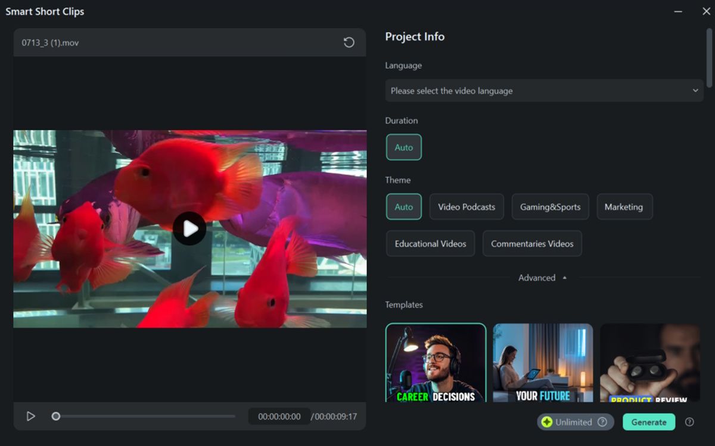715x446 pixels.
Task: Select the Auto theme option
Action: [x=403, y=206]
